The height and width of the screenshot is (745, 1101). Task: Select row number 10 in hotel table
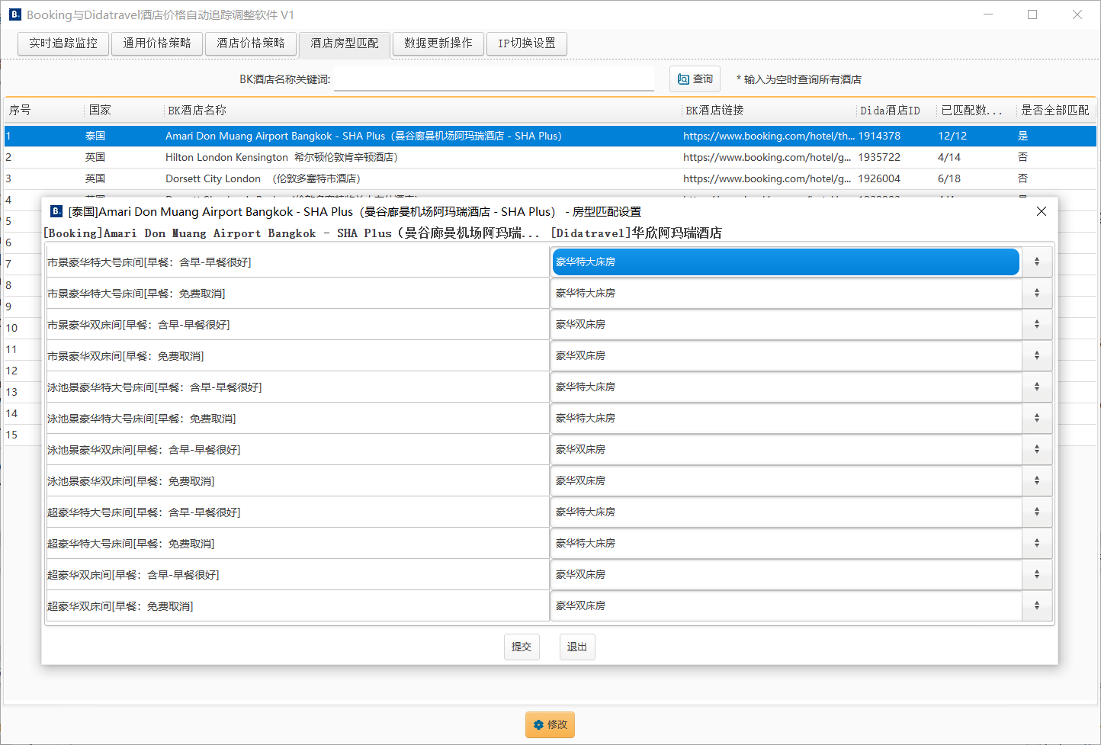click(11, 328)
